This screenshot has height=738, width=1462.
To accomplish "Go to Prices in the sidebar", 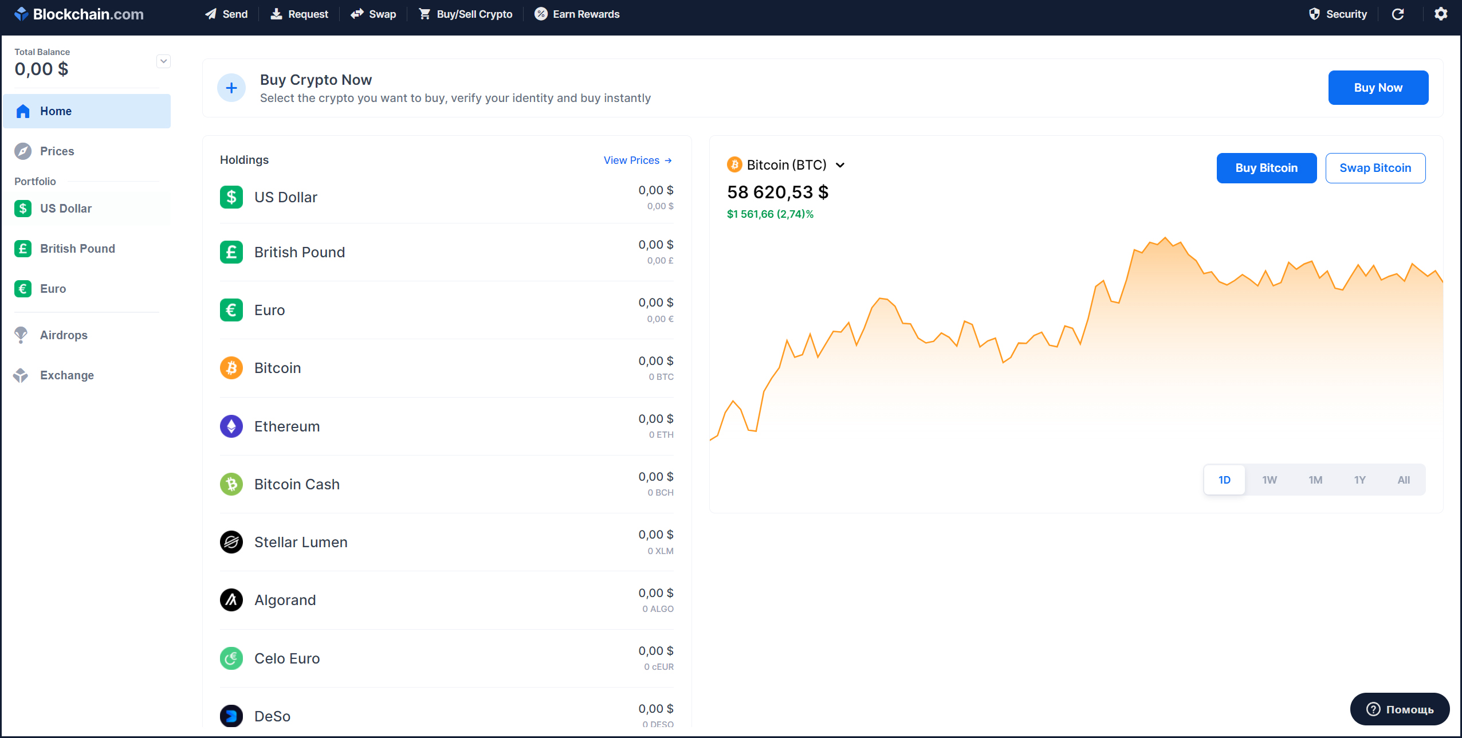I will point(87,151).
